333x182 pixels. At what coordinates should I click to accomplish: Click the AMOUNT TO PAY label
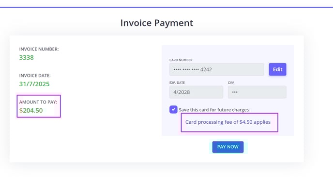point(38,102)
